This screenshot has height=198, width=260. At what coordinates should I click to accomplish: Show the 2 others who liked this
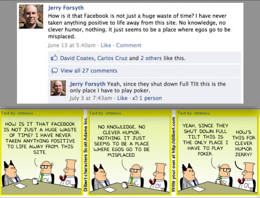coord(151,58)
